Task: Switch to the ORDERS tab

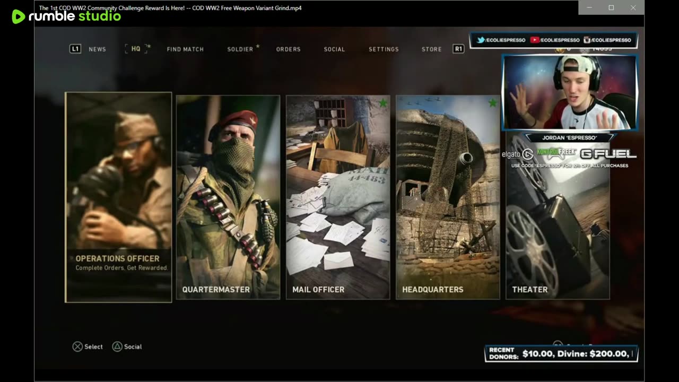Action: click(289, 49)
